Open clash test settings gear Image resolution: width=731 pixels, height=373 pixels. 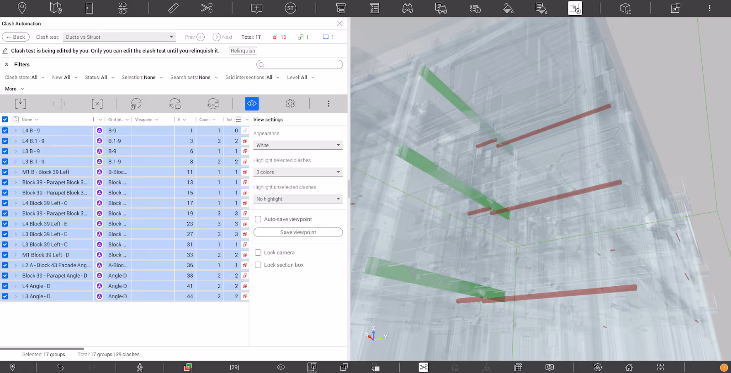[x=290, y=104]
